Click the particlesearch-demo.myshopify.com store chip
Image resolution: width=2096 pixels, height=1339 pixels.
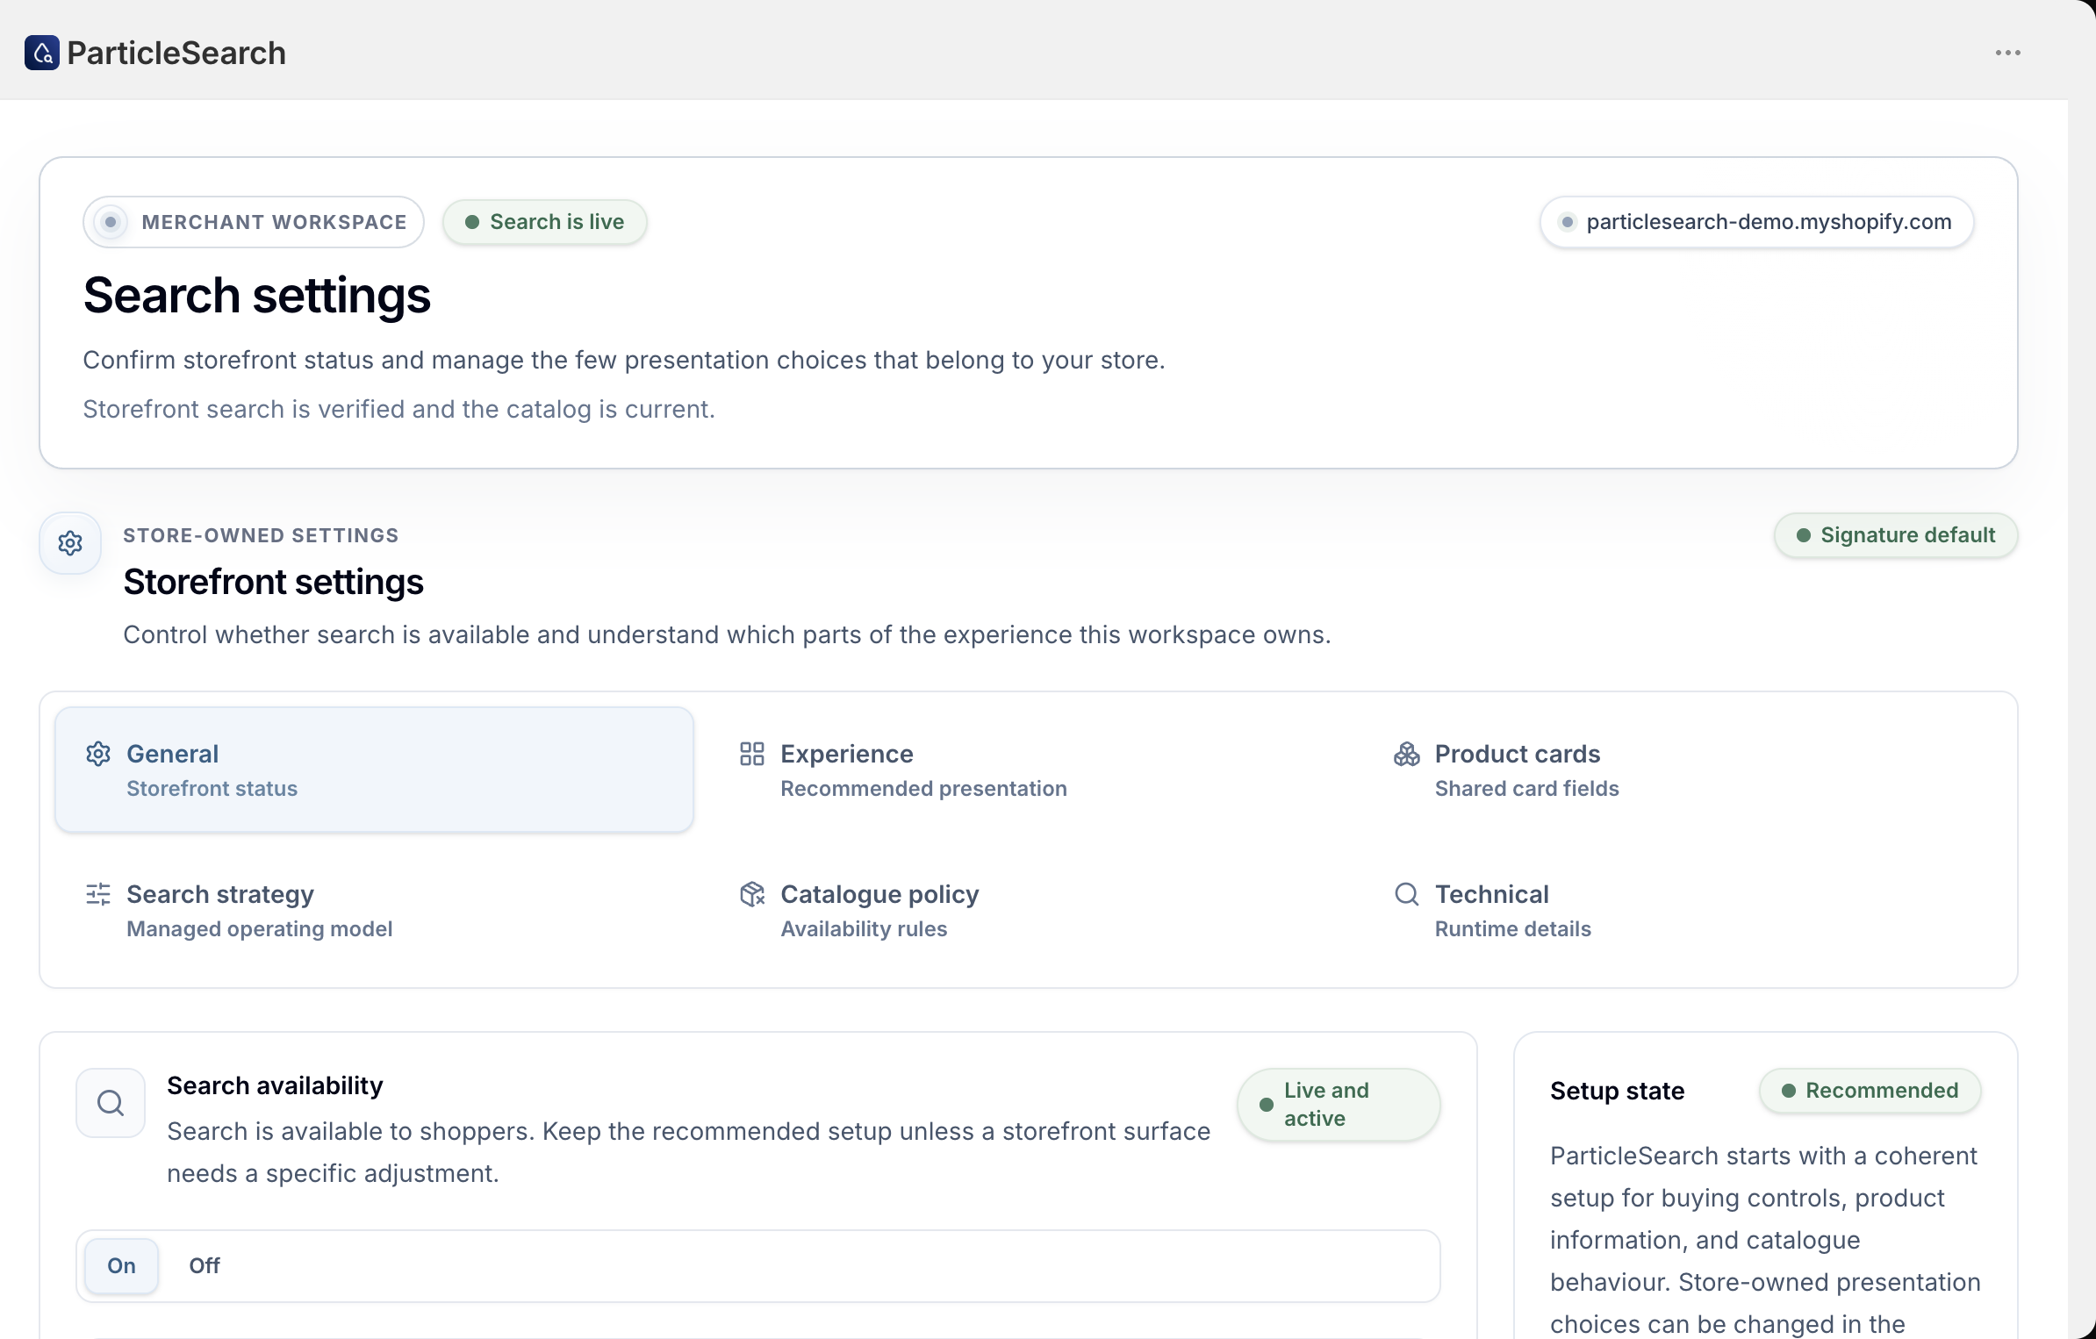(x=1756, y=222)
